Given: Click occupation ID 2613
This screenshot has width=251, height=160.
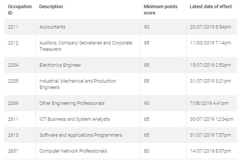Looking at the screenshot, I should click(13, 135).
